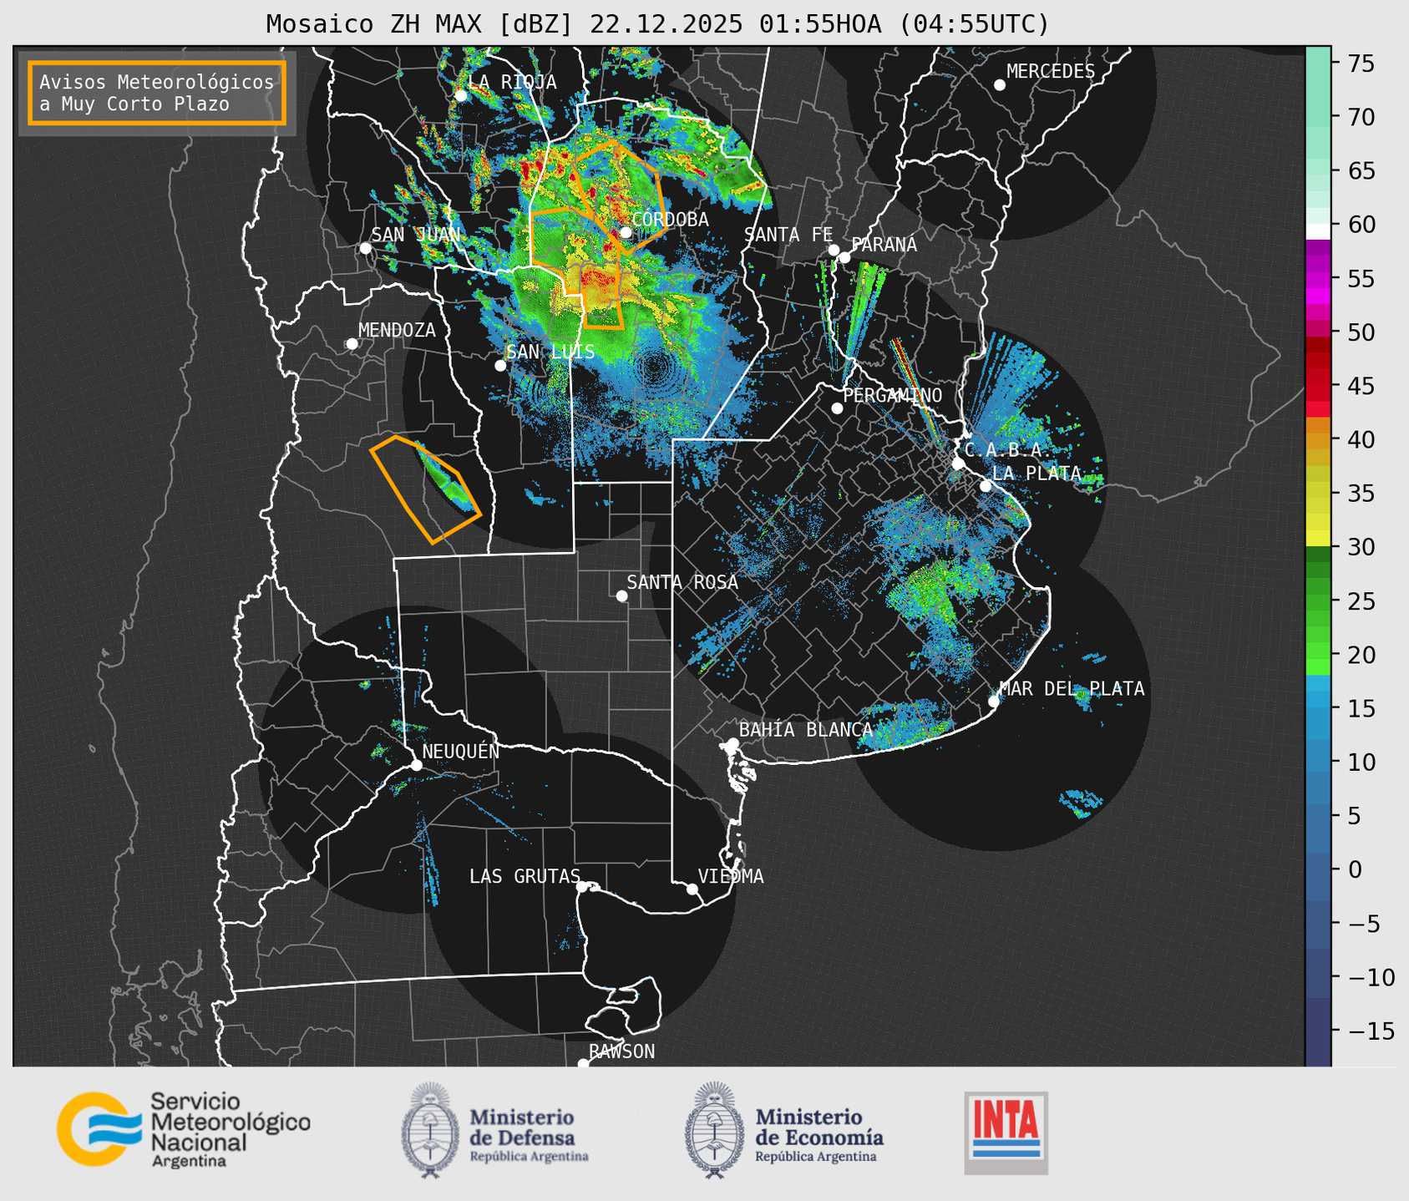Click the INTA logo
This screenshot has width=1409, height=1201.
coord(1006,1133)
